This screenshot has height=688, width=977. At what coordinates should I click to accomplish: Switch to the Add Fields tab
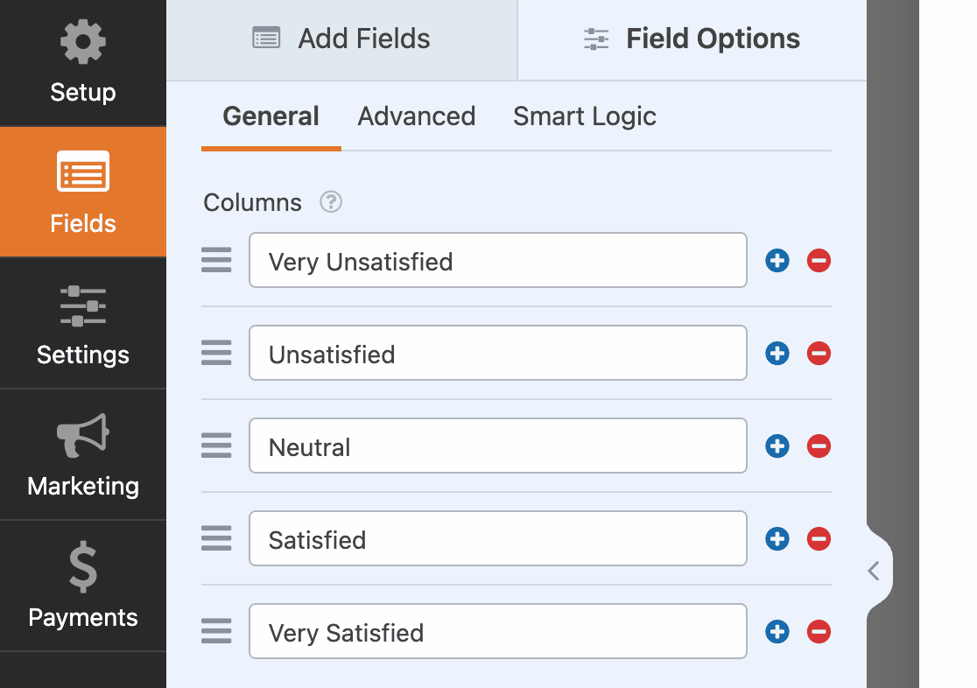(x=341, y=39)
